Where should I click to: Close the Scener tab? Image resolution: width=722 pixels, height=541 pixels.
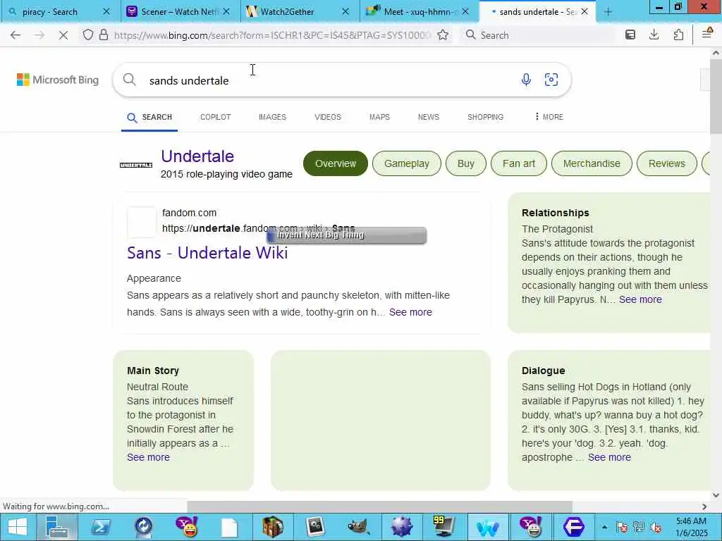click(226, 11)
